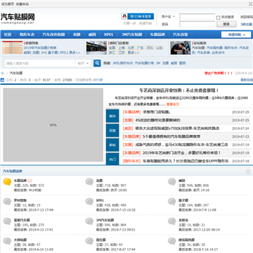Click the authorized store photo thumbnail
Screen dimensions: 253x253
[x=96, y=48]
